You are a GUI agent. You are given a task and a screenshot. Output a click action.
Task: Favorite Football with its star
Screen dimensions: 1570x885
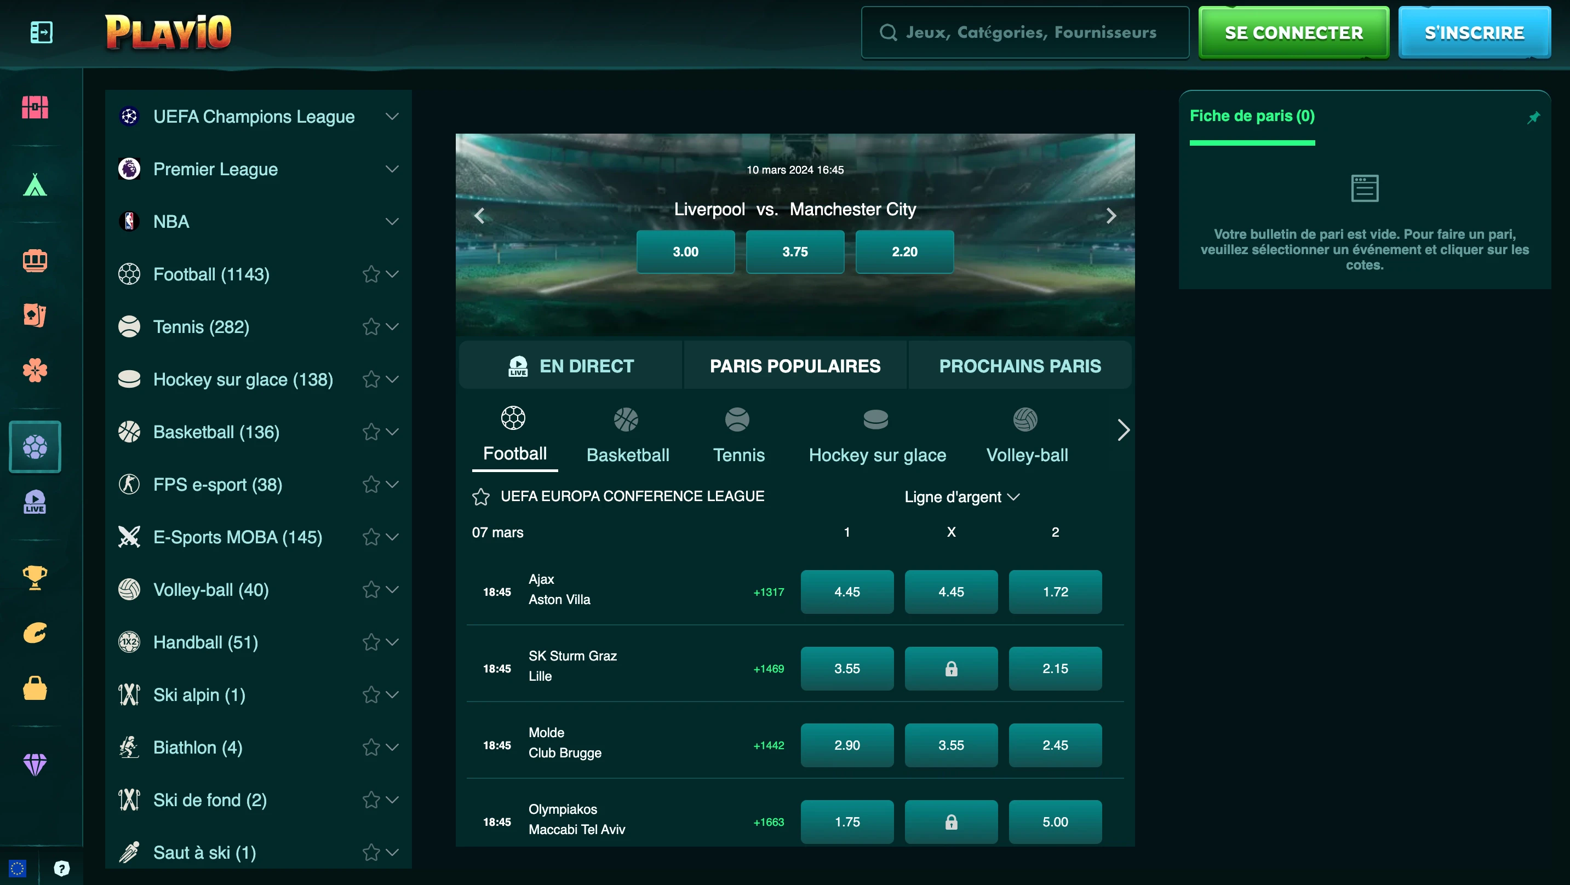click(x=370, y=274)
